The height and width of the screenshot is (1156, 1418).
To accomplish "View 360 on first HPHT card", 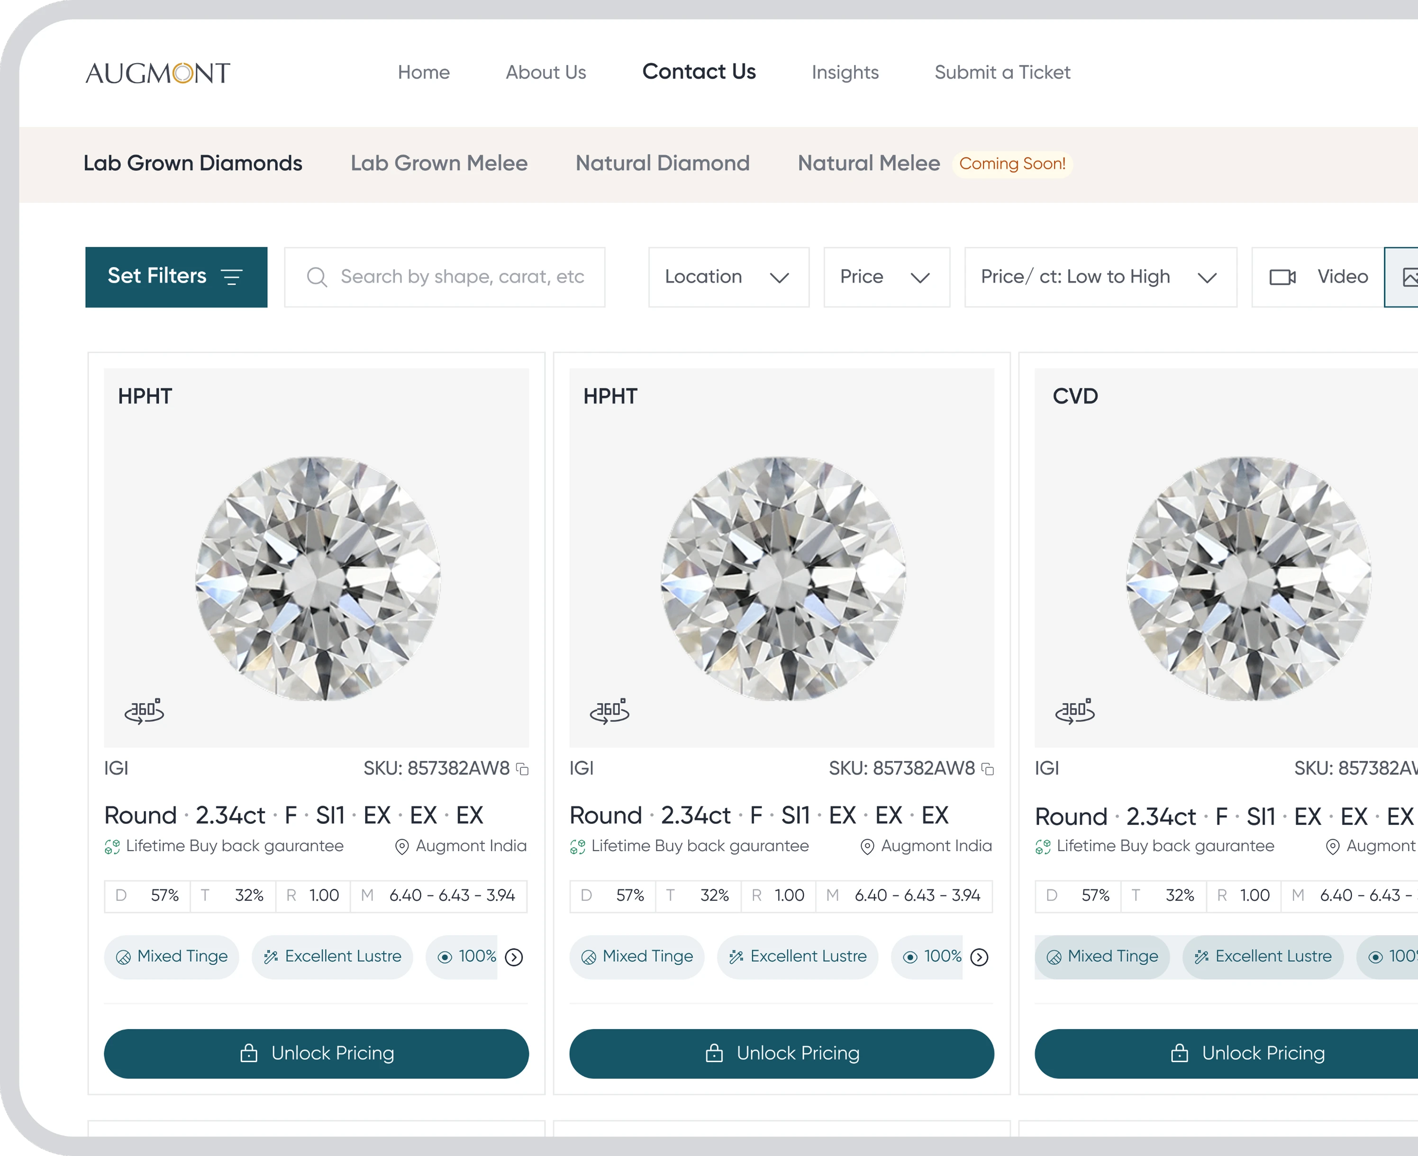I will coord(144,711).
